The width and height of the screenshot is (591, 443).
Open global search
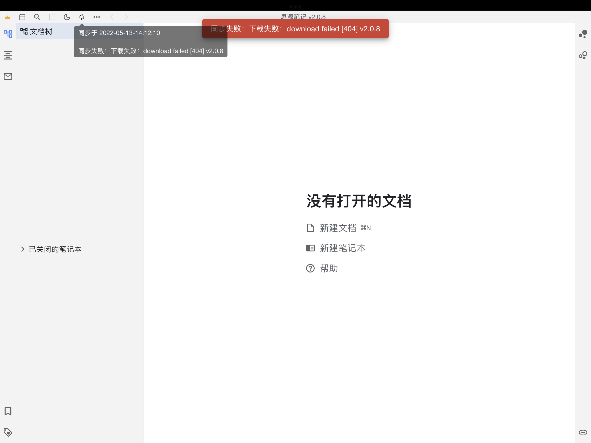37,17
